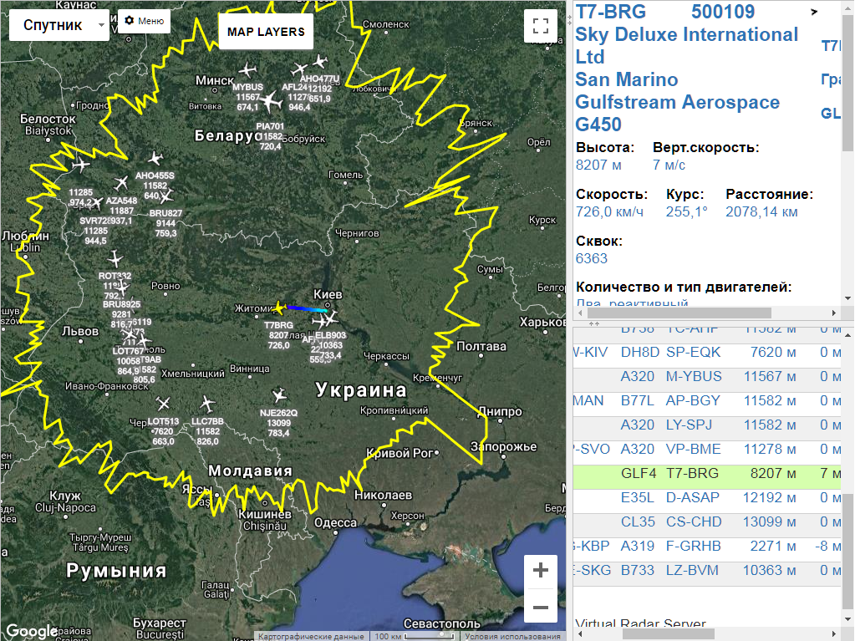Image resolution: width=855 pixels, height=641 pixels.
Task: Select the large PIA701 aircraft icon
Action: point(269,102)
